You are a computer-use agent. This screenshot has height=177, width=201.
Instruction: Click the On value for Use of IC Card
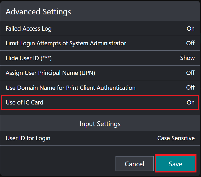click(190, 102)
